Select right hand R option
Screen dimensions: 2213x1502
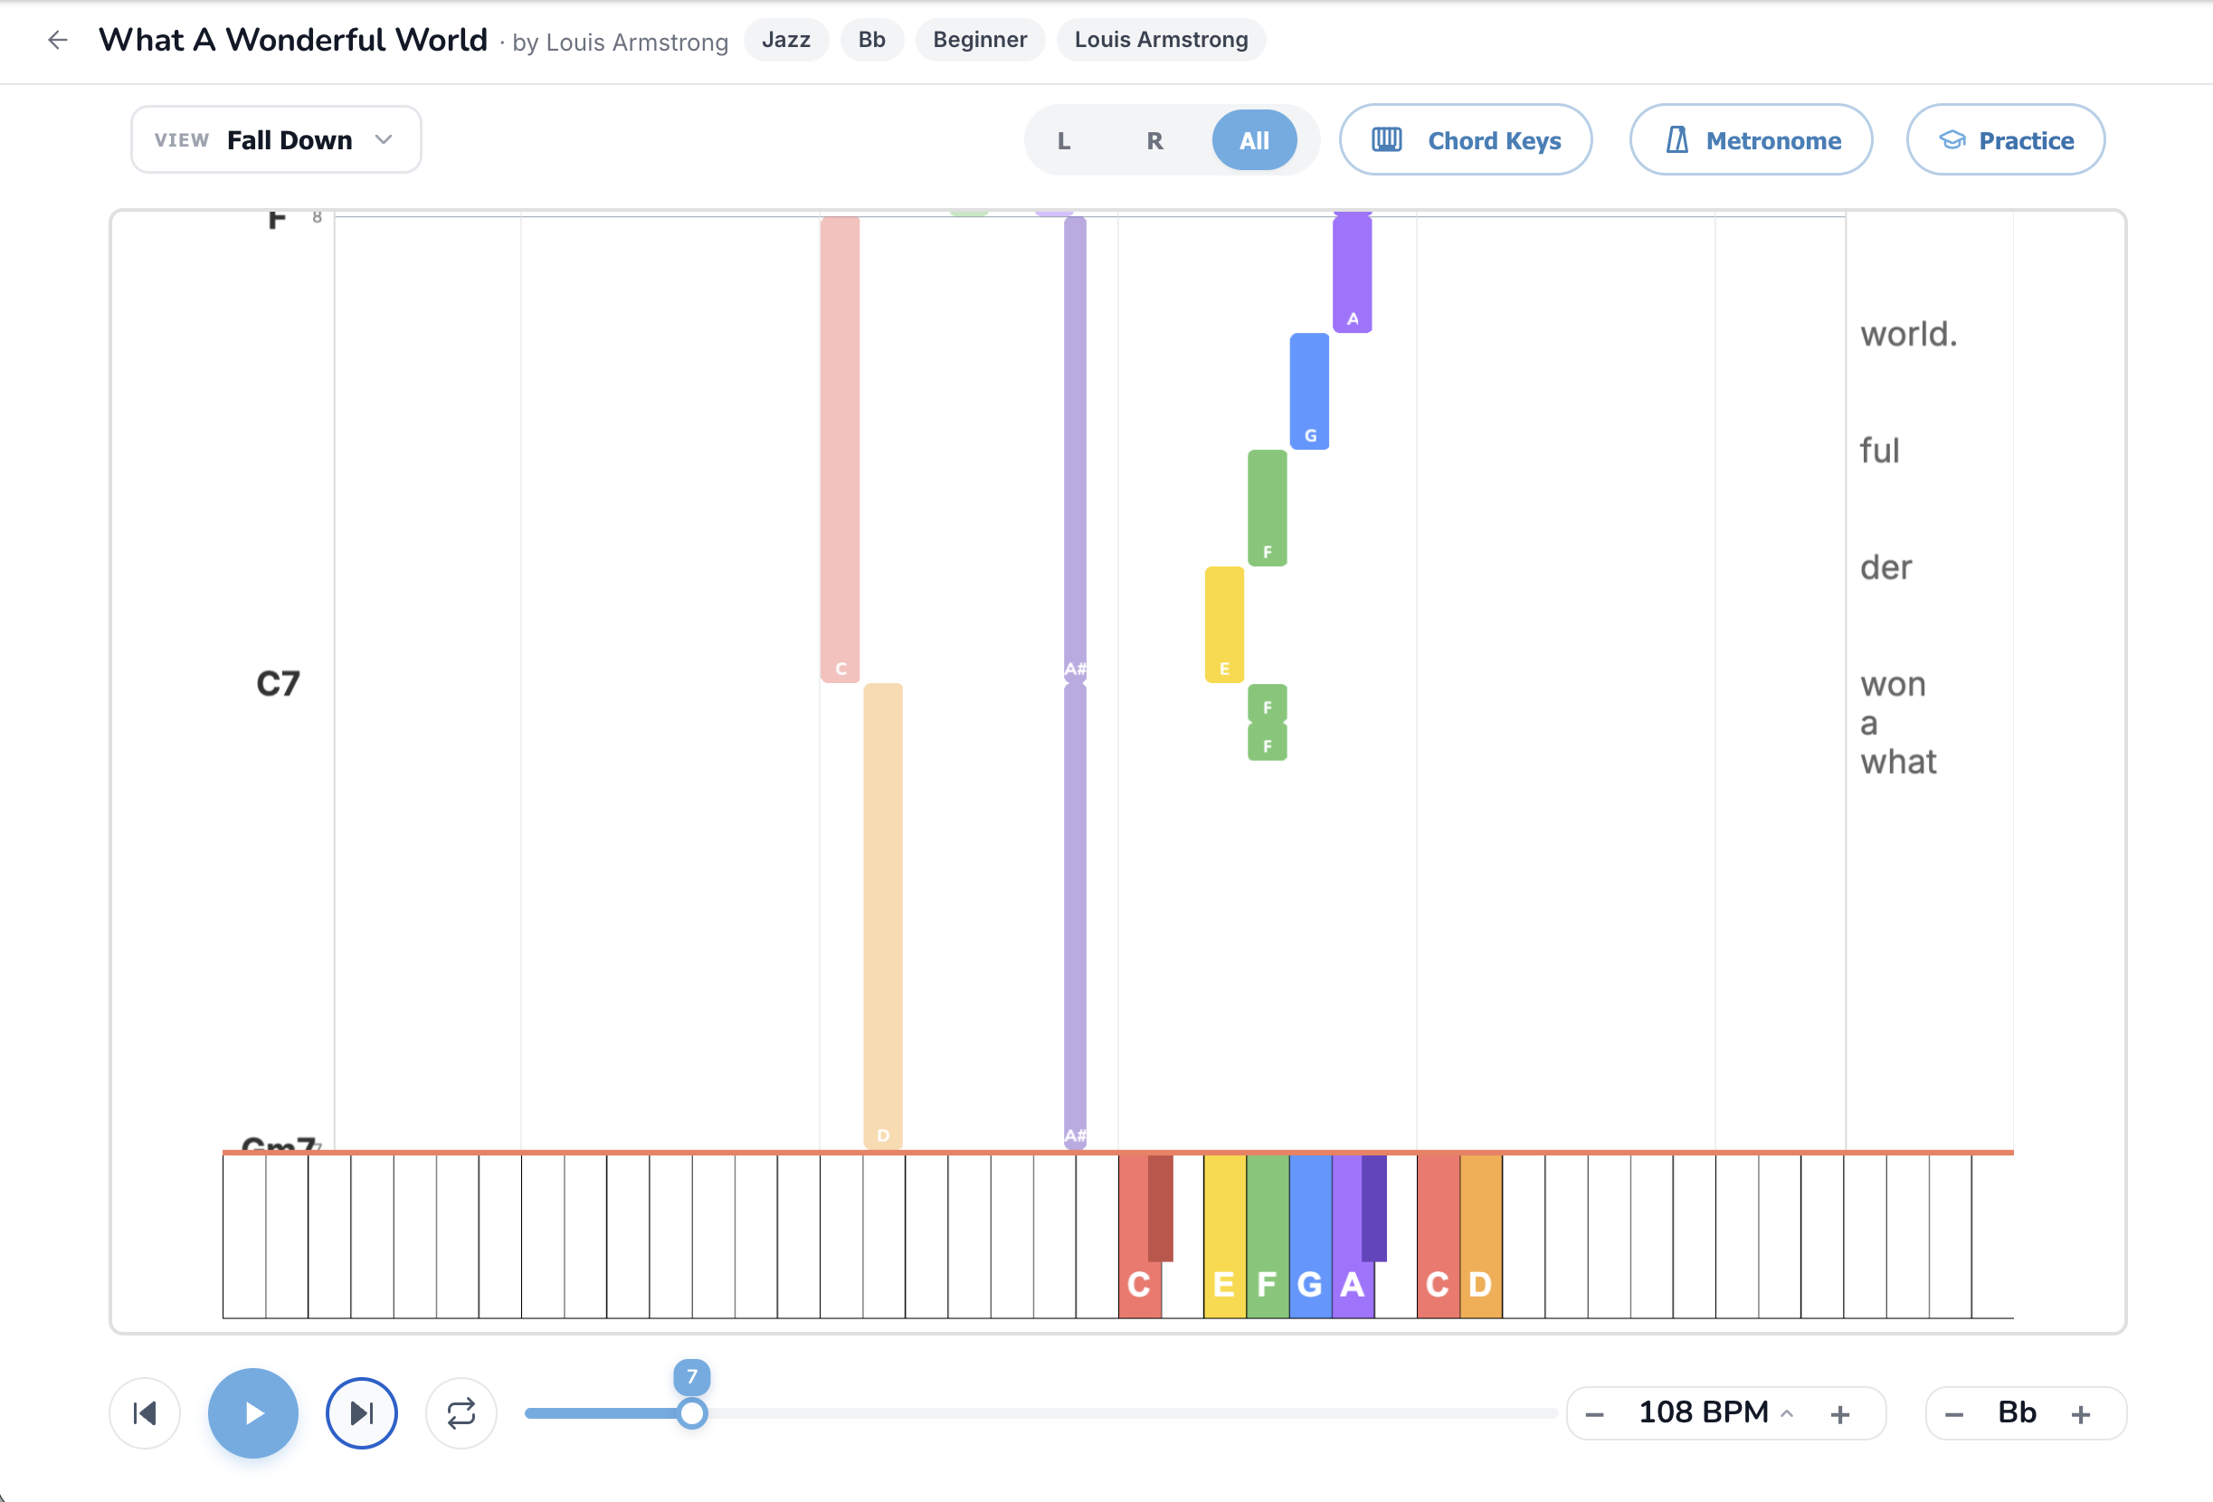pyautogui.click(x=1154, y=141)
